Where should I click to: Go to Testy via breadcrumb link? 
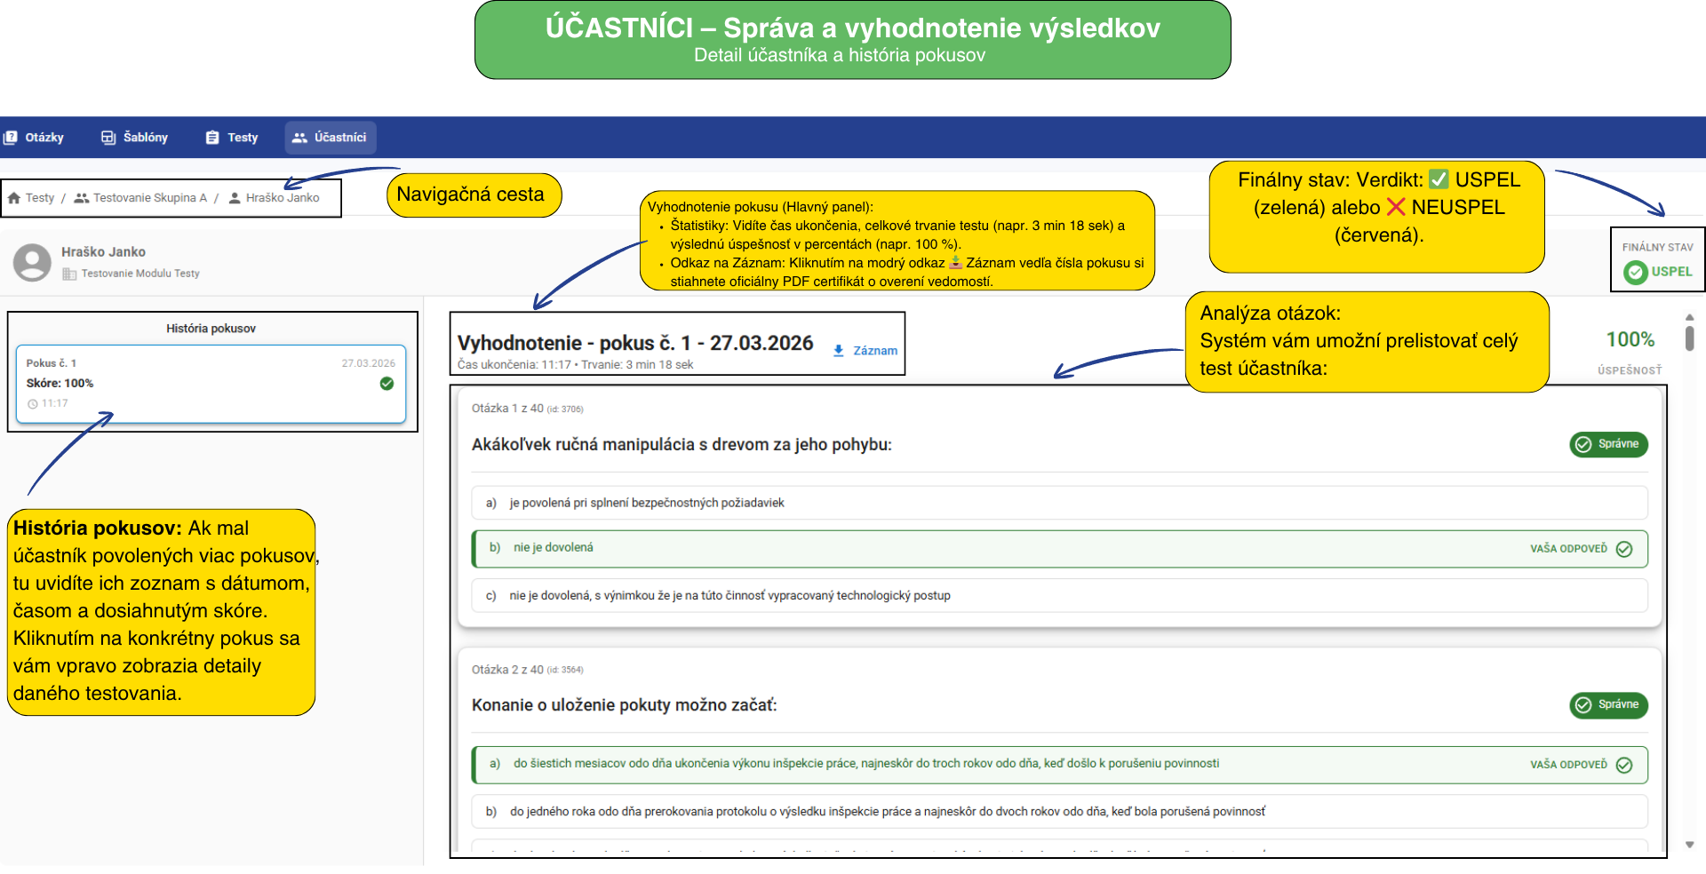pos(39,198)
